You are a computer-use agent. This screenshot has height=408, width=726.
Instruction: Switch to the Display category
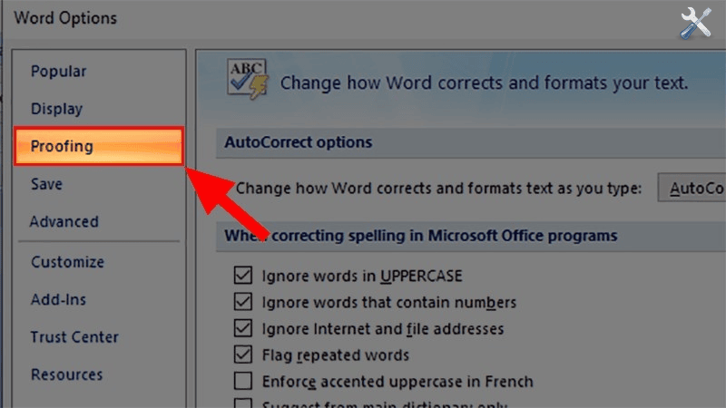pyautogui.click(x=56, y=109)
